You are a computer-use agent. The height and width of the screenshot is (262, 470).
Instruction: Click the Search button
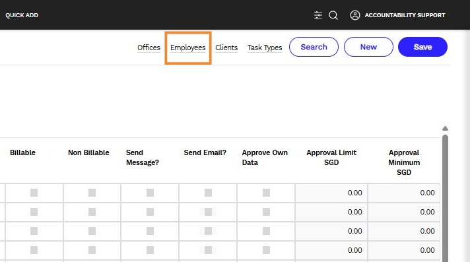(x=314, y=47)
